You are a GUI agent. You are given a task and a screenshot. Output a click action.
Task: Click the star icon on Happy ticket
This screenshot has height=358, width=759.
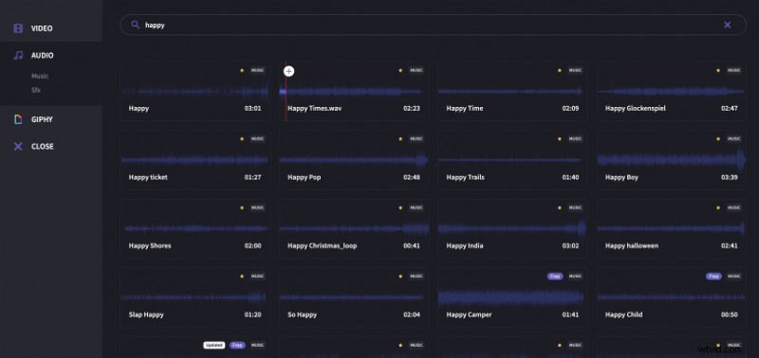[242, 139]
